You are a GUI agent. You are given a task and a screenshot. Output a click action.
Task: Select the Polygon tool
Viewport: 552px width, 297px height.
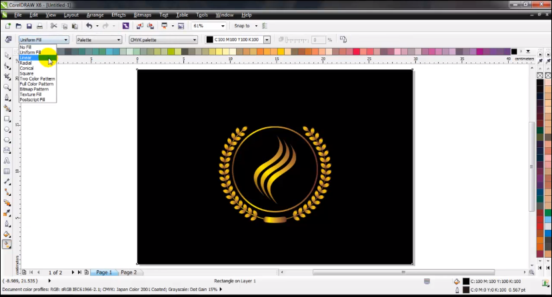coord(7,140)
